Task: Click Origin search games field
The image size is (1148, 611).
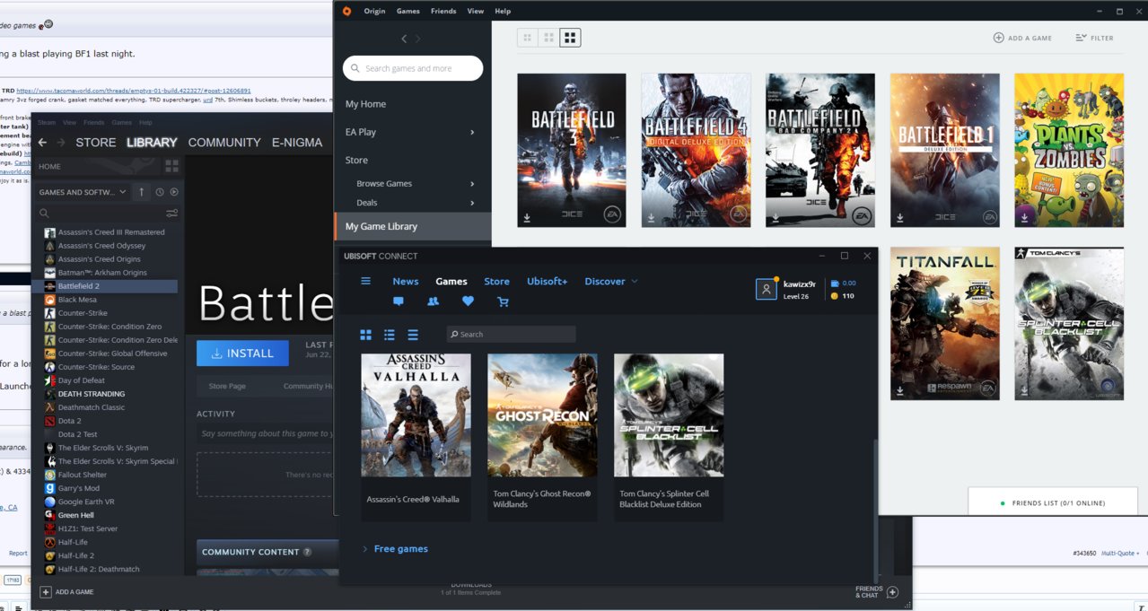Action: [413, 68]
